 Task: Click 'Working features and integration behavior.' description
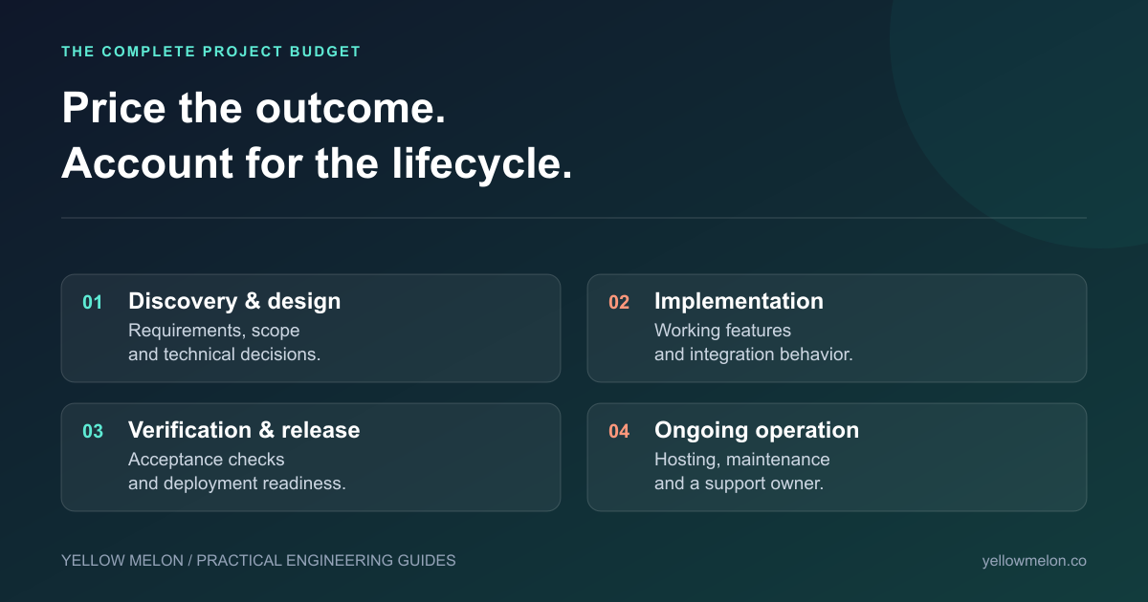[754, 342]
